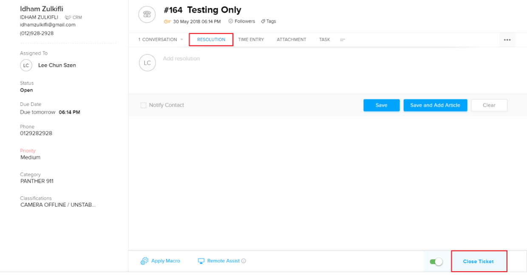Open the three-dots more actions menu
Screen dimensions: 527x275
point(507,40)
